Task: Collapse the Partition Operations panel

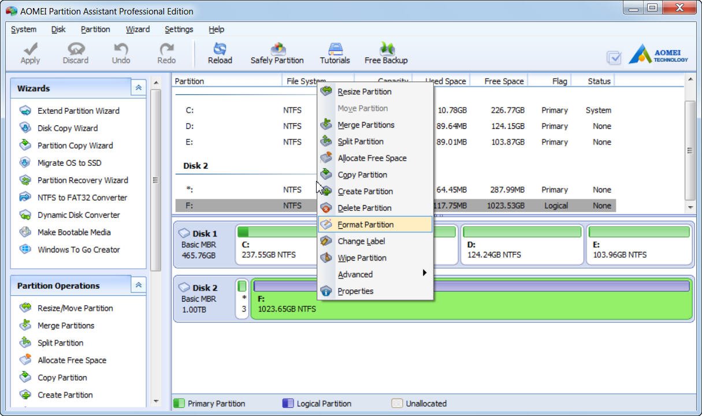Action: point(139,285)
